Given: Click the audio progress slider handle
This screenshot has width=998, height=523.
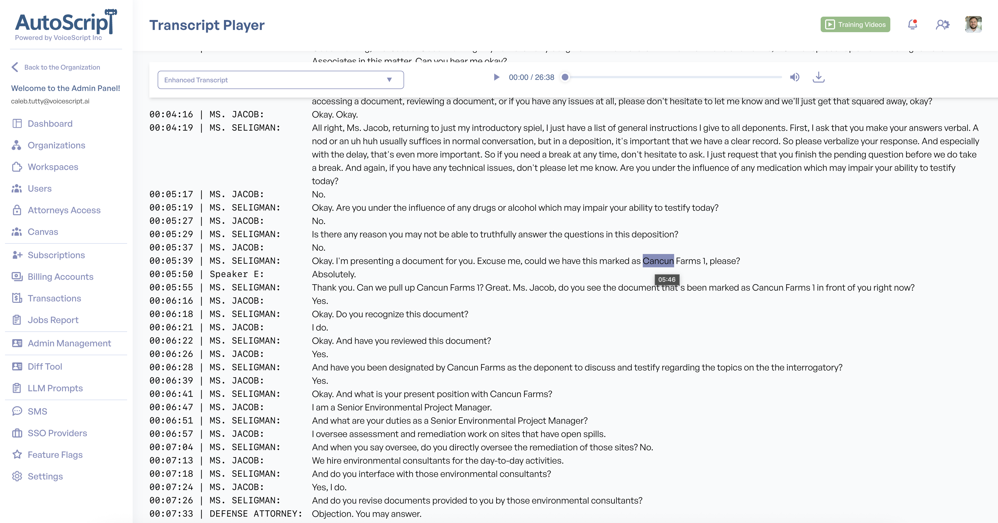Looking at the screenshot, I should (565, 77).
